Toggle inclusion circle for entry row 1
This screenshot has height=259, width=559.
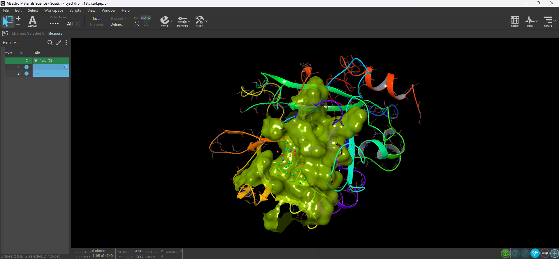point(27,67)
